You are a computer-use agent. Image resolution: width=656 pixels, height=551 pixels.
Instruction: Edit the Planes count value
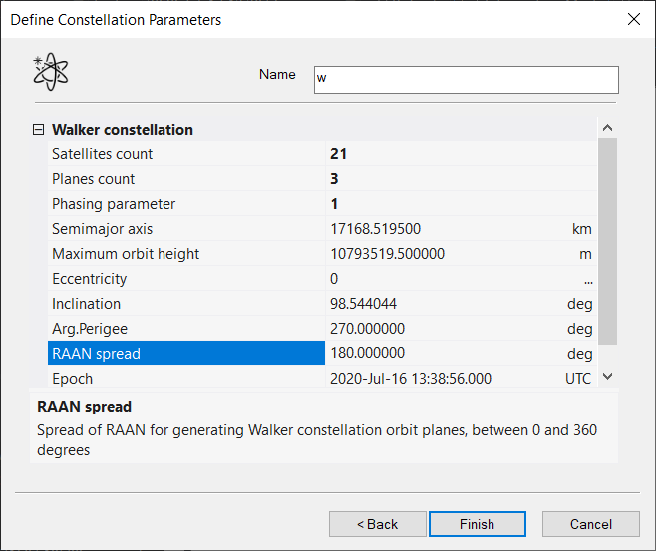439,179
